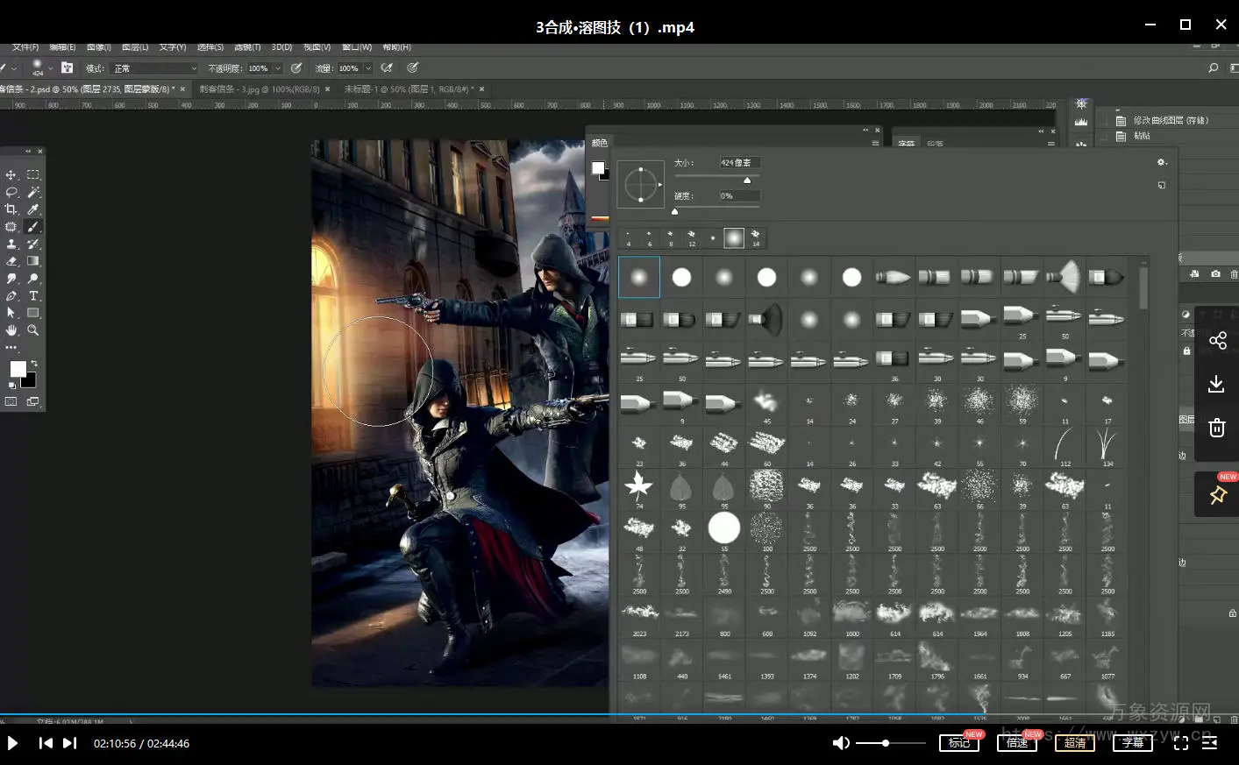Click the Zoom magnifier tool
Image resolution: width=1239 pixels, height=765 pixels.
coord(33,330)
